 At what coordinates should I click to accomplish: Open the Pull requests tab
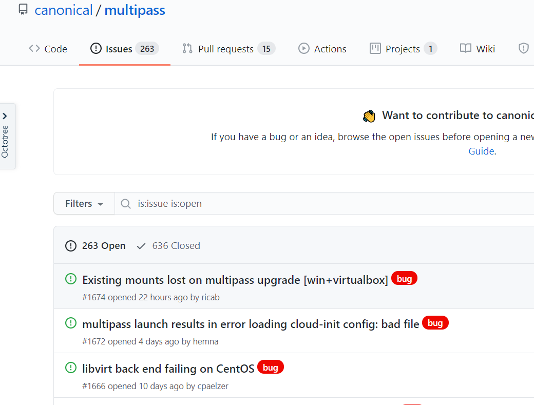click(x=228, y=49)
